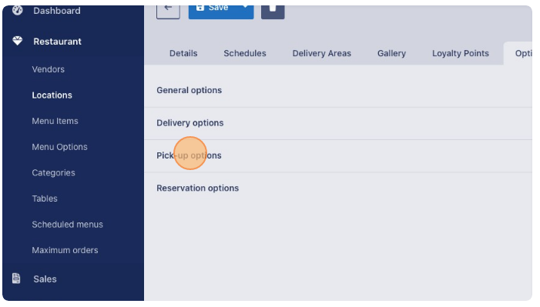Click the back arrow button

pos(168,12)
